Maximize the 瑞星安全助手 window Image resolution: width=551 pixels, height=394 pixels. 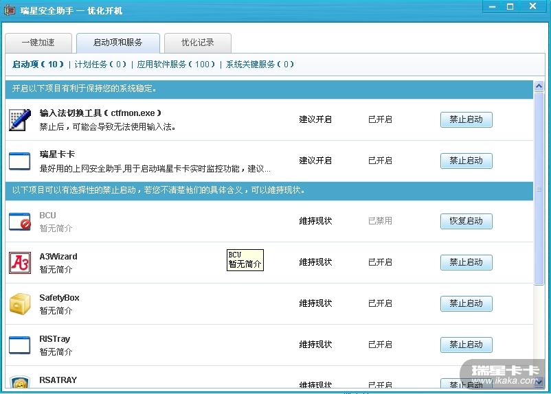[510, 7]
